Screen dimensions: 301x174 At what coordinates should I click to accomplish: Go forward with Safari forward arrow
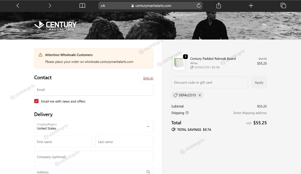pos(50,6)
